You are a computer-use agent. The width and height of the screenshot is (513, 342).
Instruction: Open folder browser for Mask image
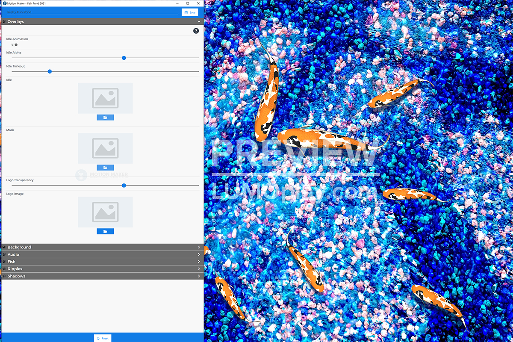(x=105, y=168)
